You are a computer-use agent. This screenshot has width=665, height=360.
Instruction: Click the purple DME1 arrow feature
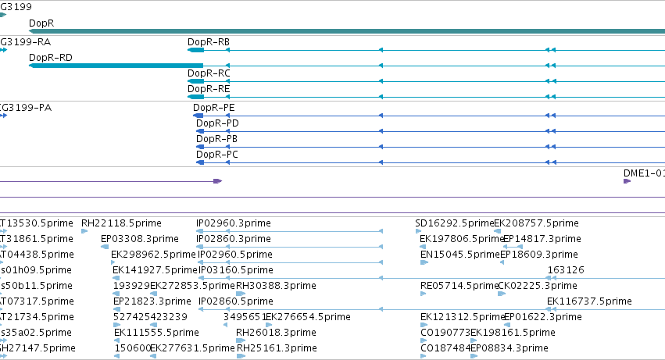pyautogui.click(x=627, y=181)
